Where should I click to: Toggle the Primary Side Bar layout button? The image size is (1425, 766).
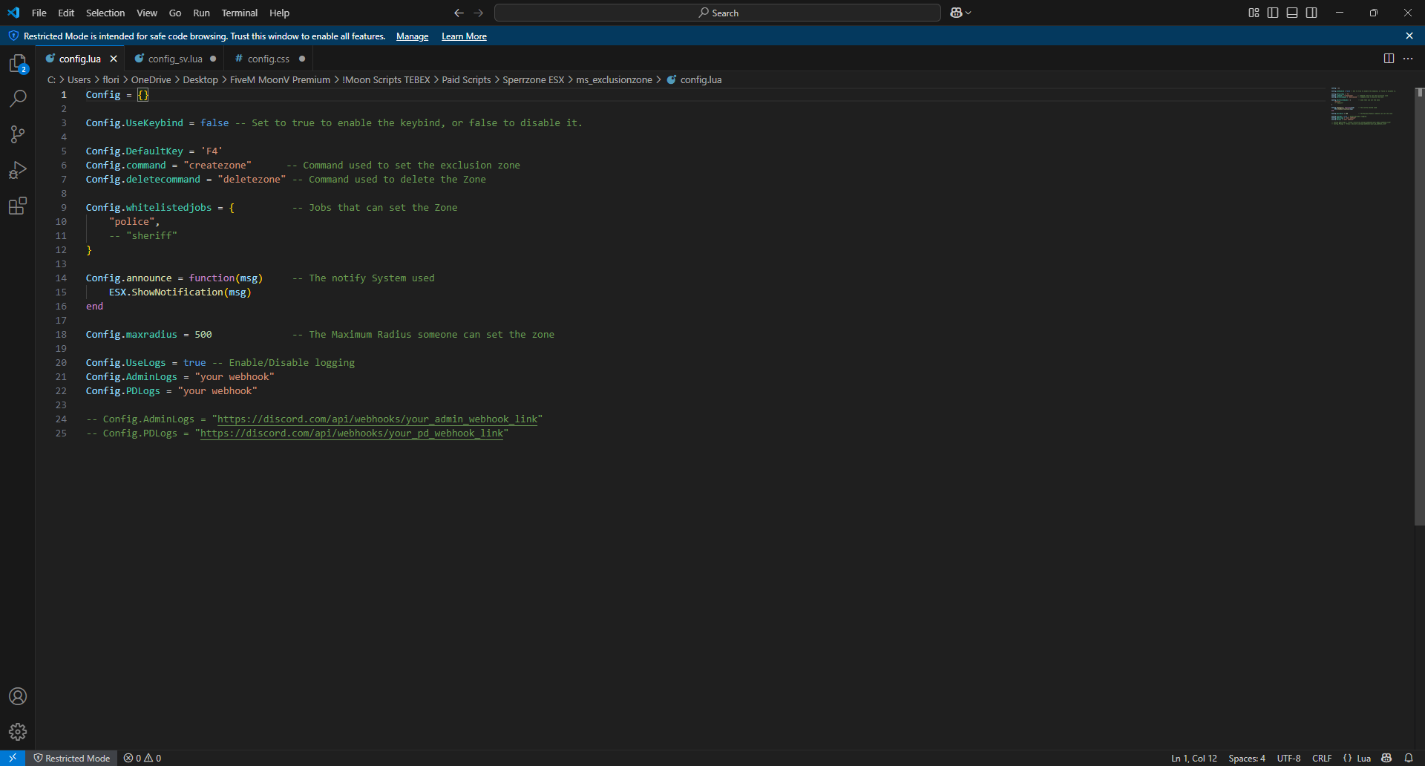pos(1273,13)
